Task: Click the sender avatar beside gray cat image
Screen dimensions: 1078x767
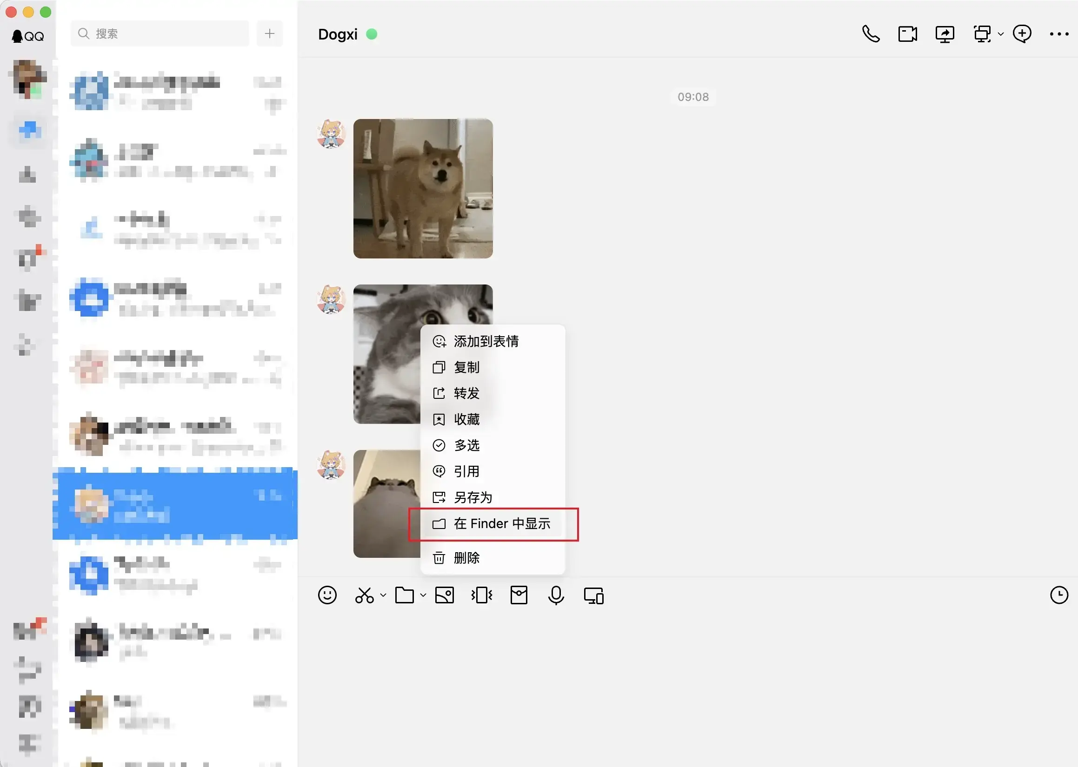Action: pos(331,299)
